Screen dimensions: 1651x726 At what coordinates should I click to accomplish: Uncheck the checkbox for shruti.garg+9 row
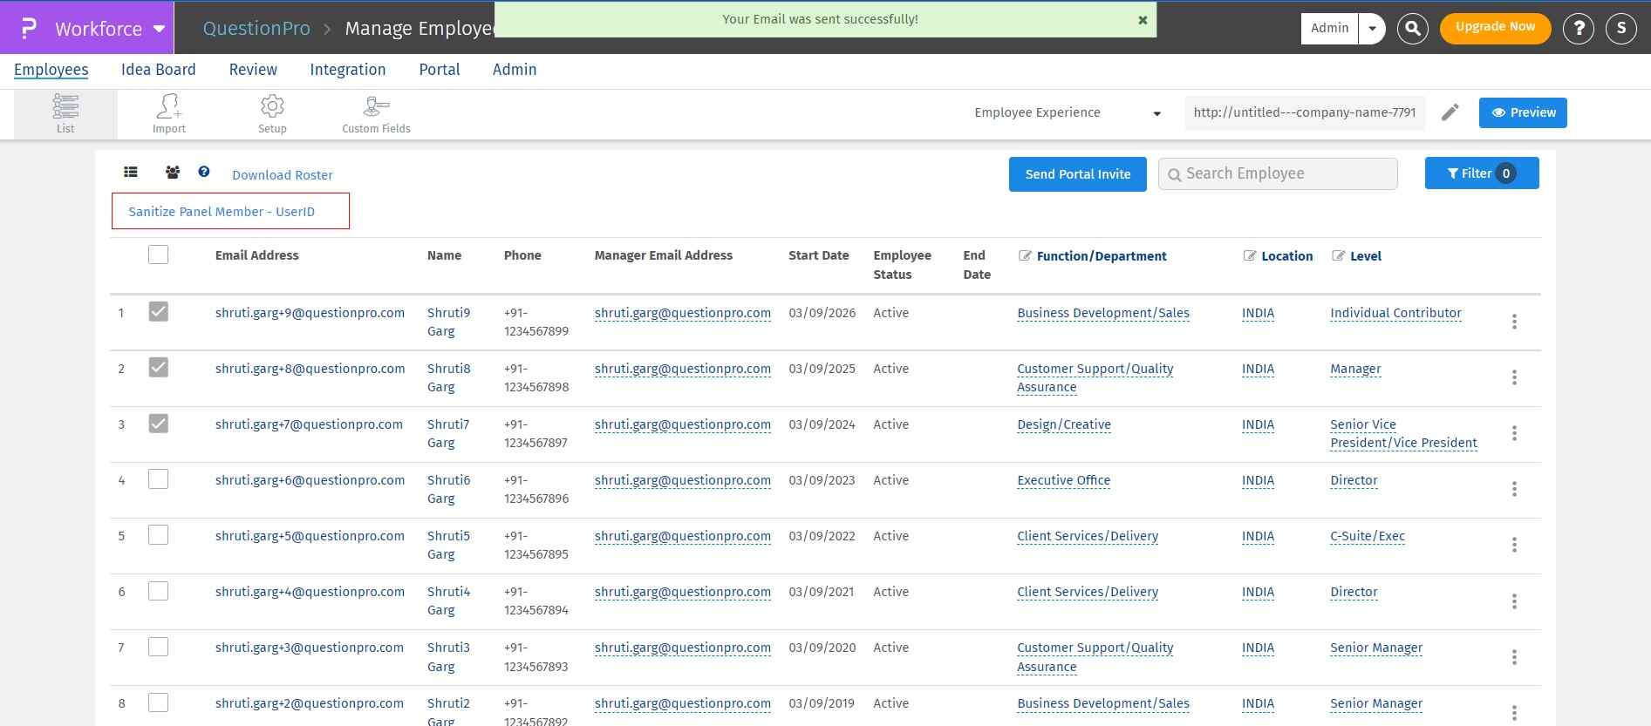pos(158,312)
